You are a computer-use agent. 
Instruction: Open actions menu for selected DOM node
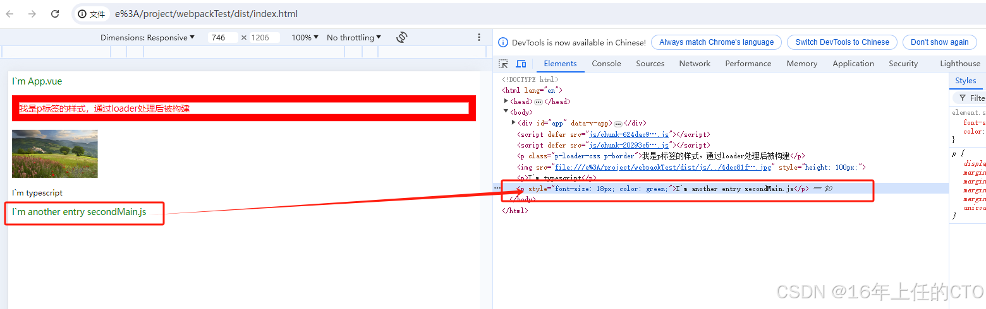coord(497,189)
